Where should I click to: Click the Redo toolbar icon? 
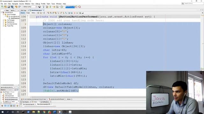(19, 7)
